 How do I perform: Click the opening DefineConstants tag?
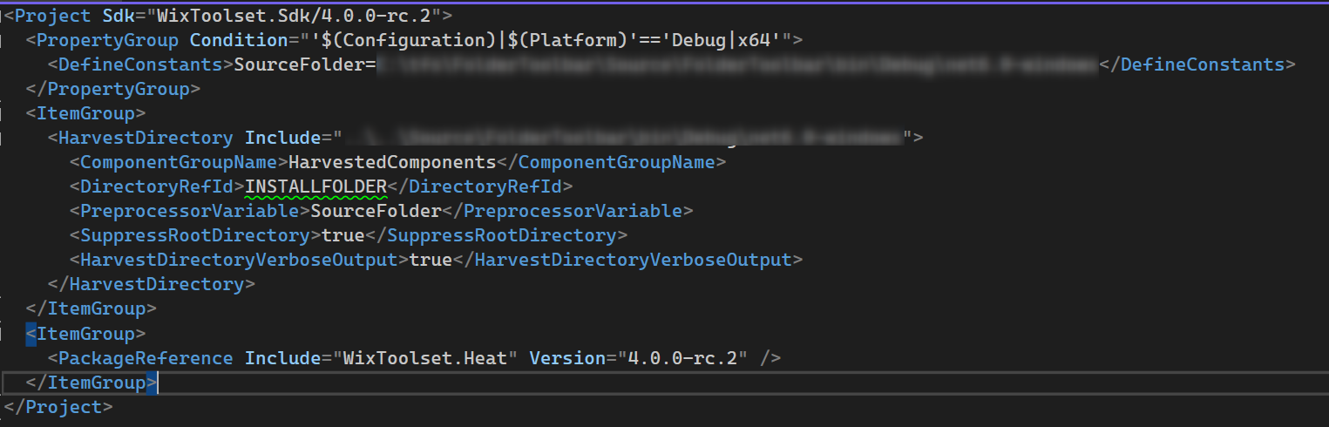141,64
